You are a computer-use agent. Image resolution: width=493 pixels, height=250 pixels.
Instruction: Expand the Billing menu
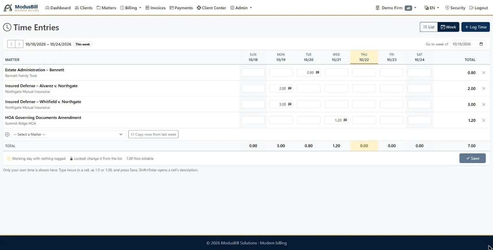coord(131,8)
